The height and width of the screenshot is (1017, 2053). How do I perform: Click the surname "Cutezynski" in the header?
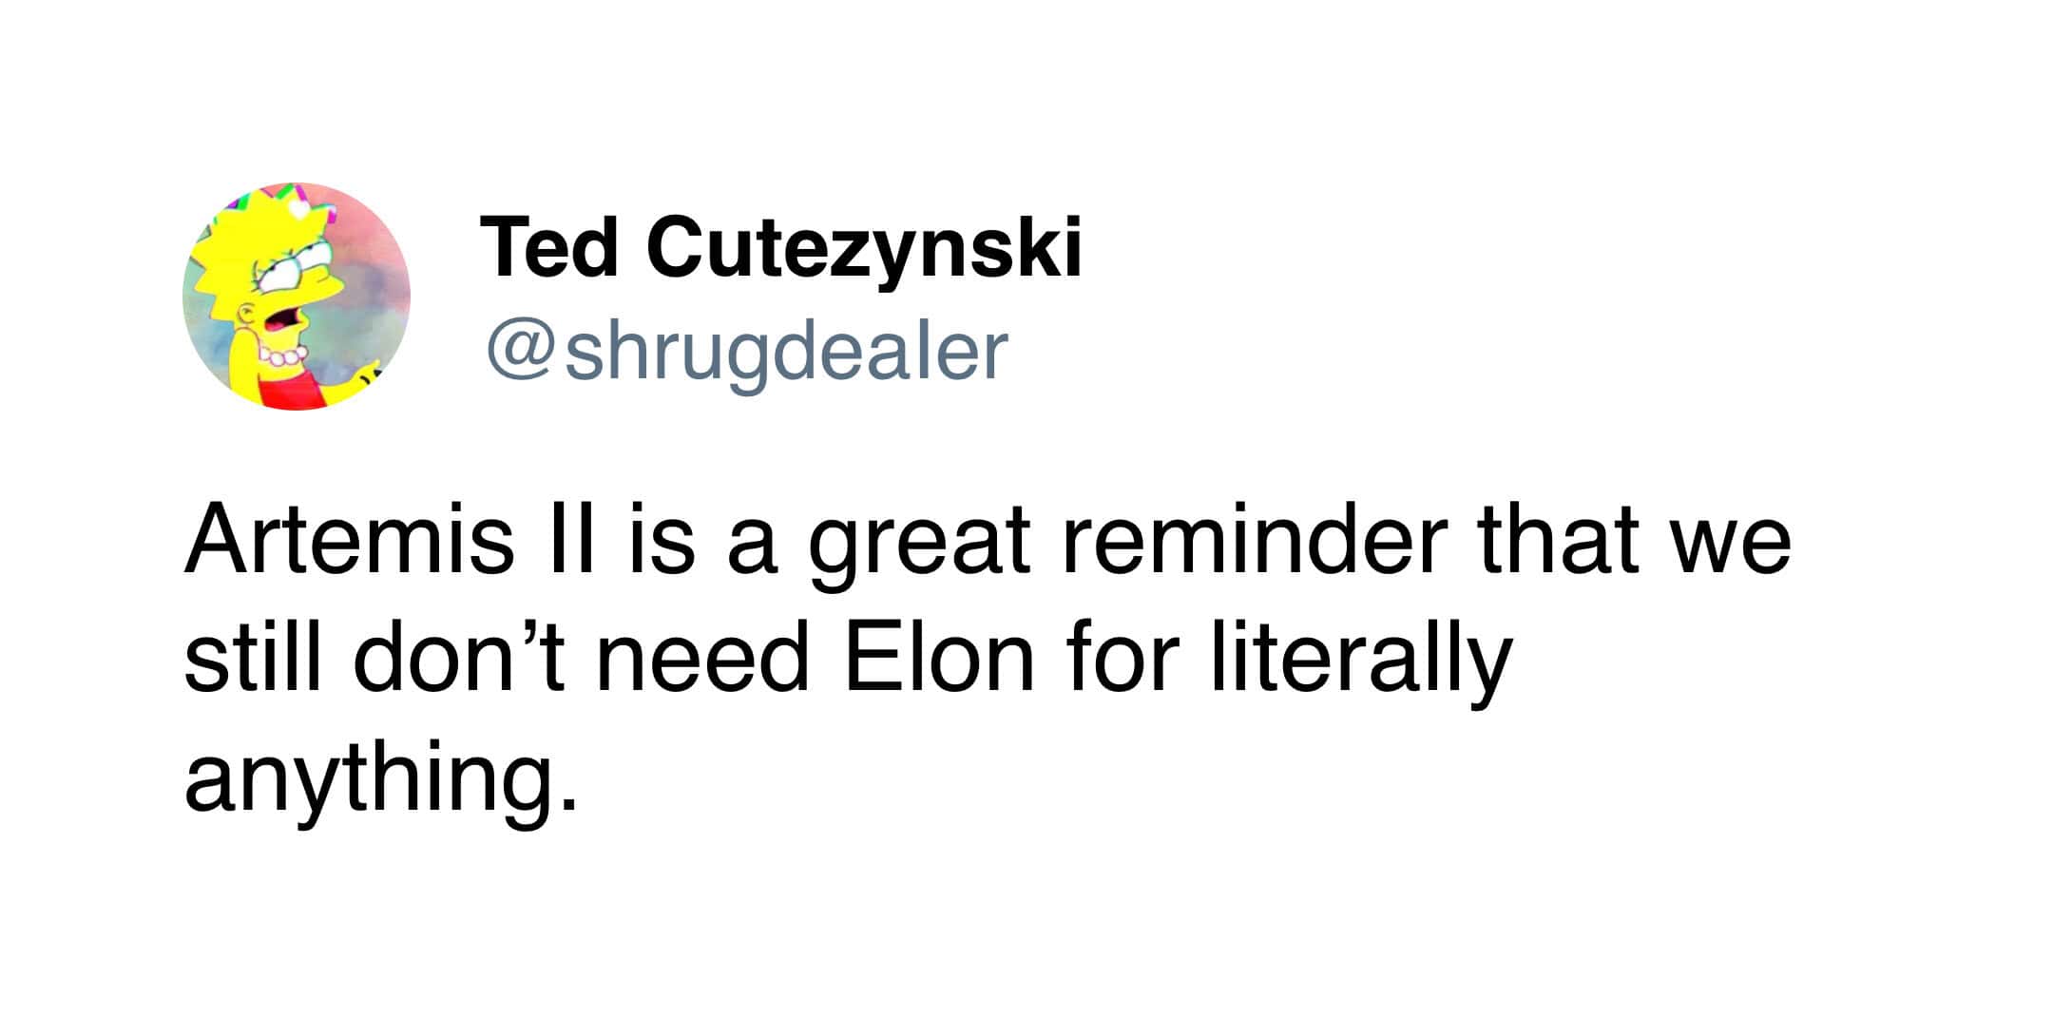click(x=864, y=248)
